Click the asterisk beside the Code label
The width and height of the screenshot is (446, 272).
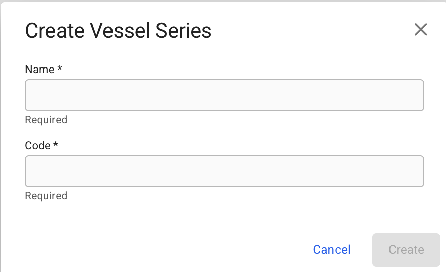click(55, 145)
